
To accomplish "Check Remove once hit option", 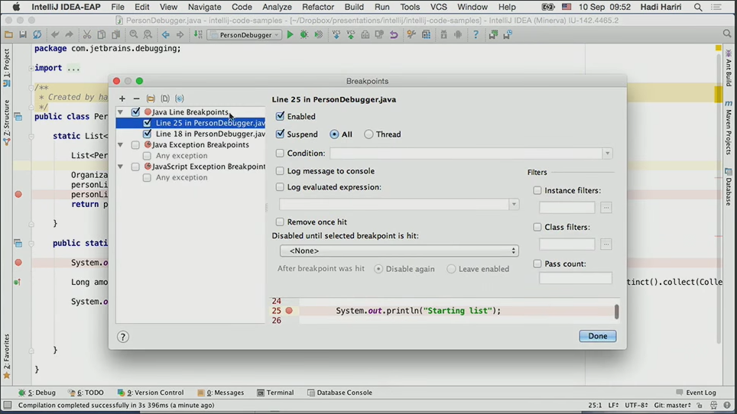I will click(280, 222).
